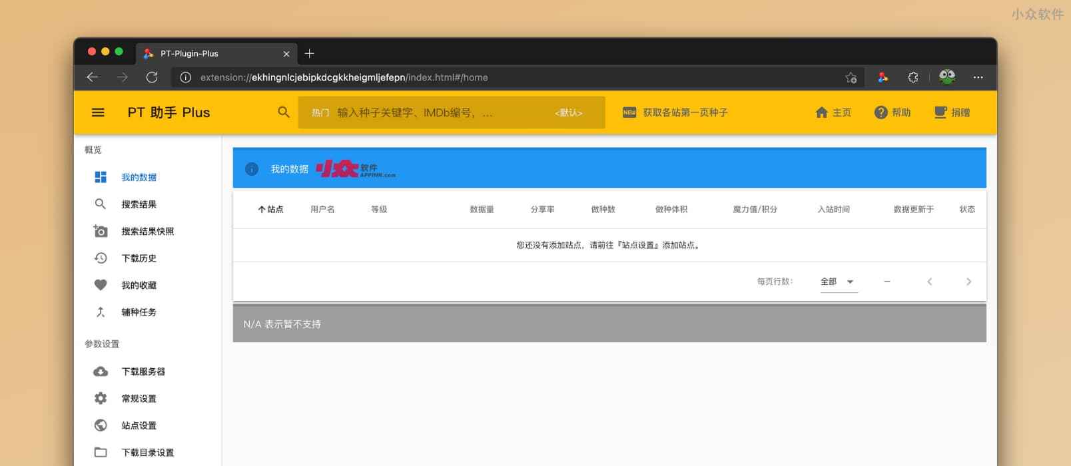1071x466 pixels.
Task: Go to next table page arrow
Action: [968, 282]
